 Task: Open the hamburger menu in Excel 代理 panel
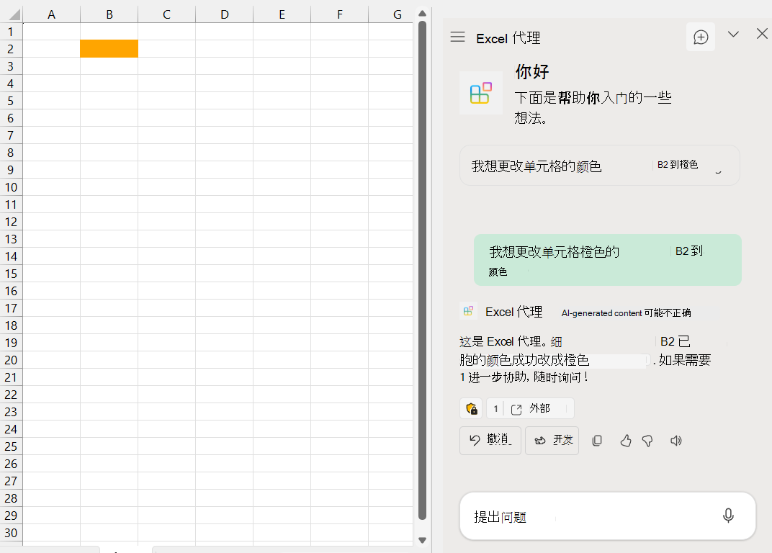pyautogui.click(x=457, y=37)
